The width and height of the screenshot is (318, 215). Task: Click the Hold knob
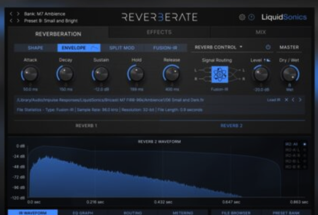pyautogui.click(x=136, y=74)
